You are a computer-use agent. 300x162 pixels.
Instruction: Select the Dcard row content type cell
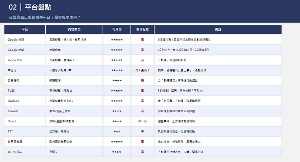[74, 121]
